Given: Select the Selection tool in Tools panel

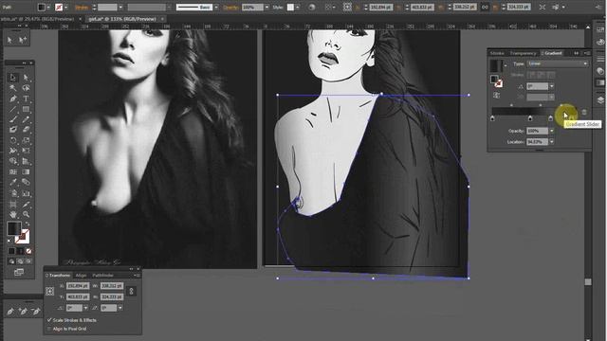Looking at the screenshot, I should [12, 78].
